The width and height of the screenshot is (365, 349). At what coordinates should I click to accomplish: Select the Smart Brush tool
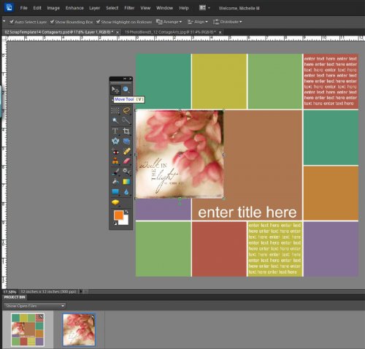pos(126,172)
